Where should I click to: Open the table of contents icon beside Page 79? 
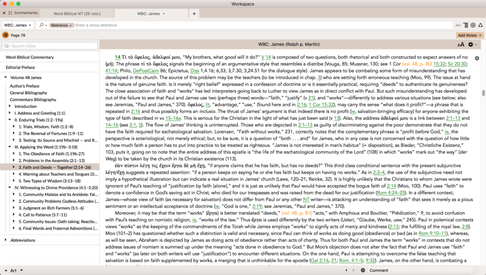pos(5,35)
